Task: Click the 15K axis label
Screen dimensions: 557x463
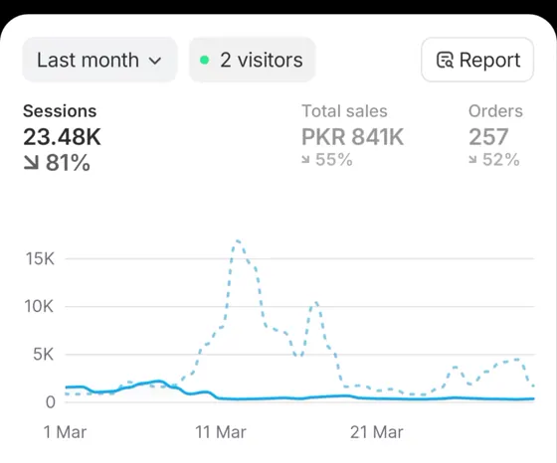Action: 40,258
